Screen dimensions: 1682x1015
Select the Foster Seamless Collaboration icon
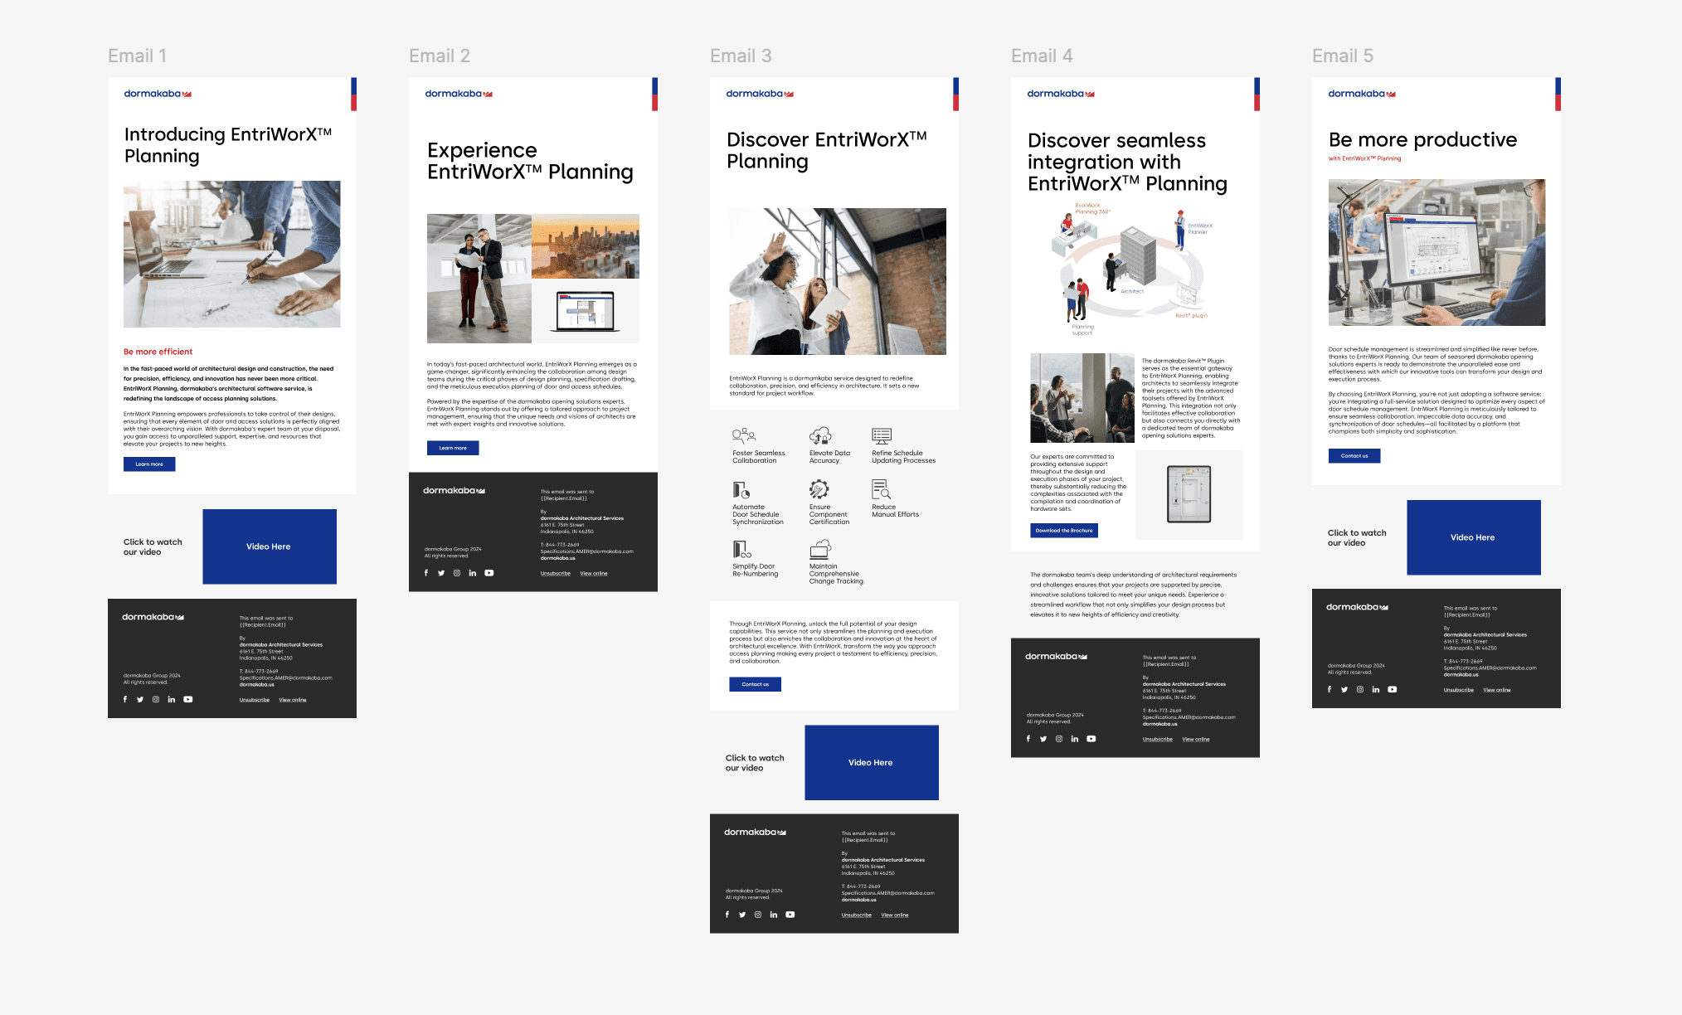click(744, 435)
